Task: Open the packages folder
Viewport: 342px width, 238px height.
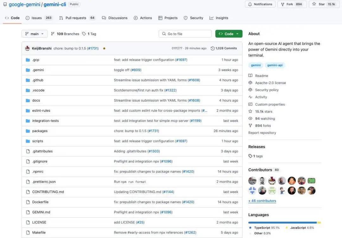Action: coord(40,131)
